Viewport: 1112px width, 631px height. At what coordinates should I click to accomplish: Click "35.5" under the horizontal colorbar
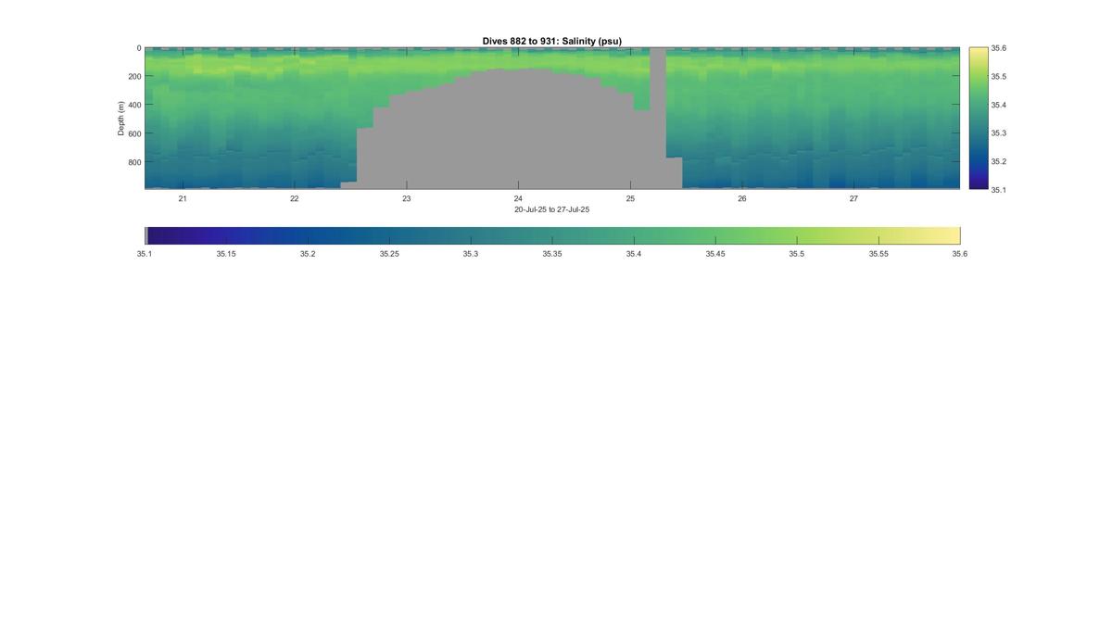[797, 253]
